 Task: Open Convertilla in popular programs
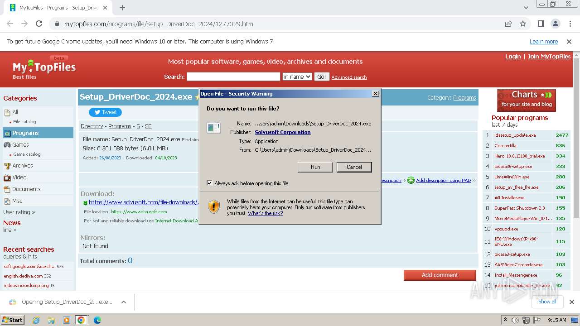(505, 146)
